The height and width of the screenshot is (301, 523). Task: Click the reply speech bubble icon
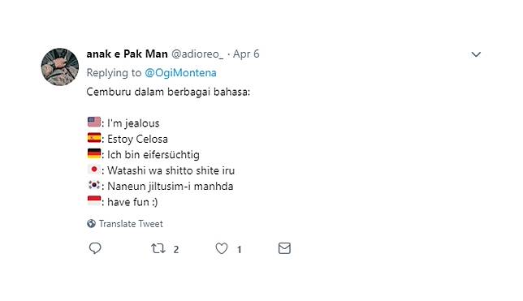[95, 248]
